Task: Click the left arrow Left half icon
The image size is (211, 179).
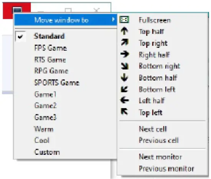Action: coord(125,100)
